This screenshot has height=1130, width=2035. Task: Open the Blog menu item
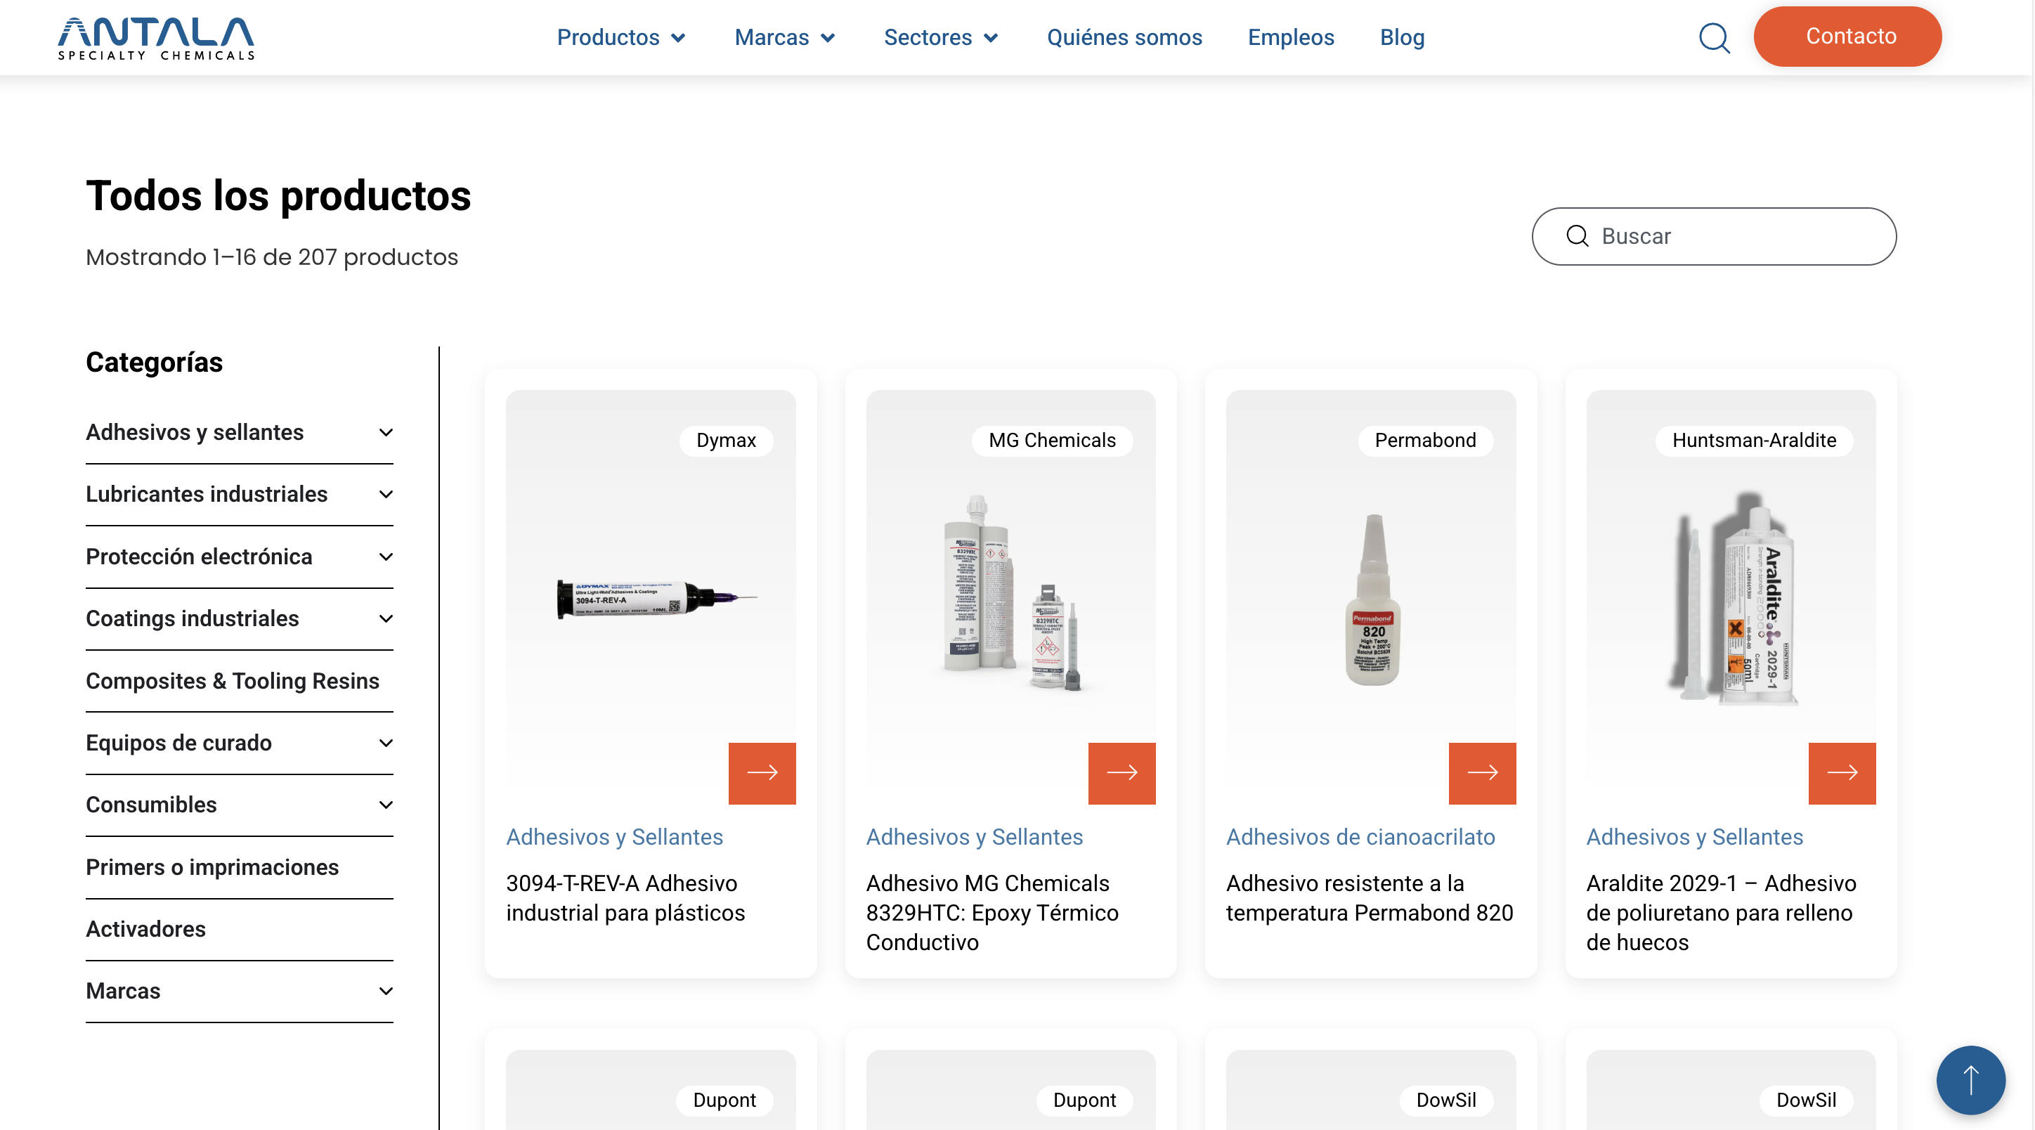click(x=1401, y=37)
